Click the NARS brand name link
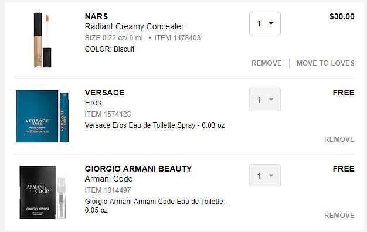 (96, 16)
